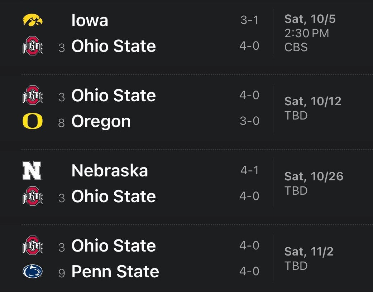Select the Penn State Nittany Lions logo
This screenshot has height=292, width=373.
point(33,272)
